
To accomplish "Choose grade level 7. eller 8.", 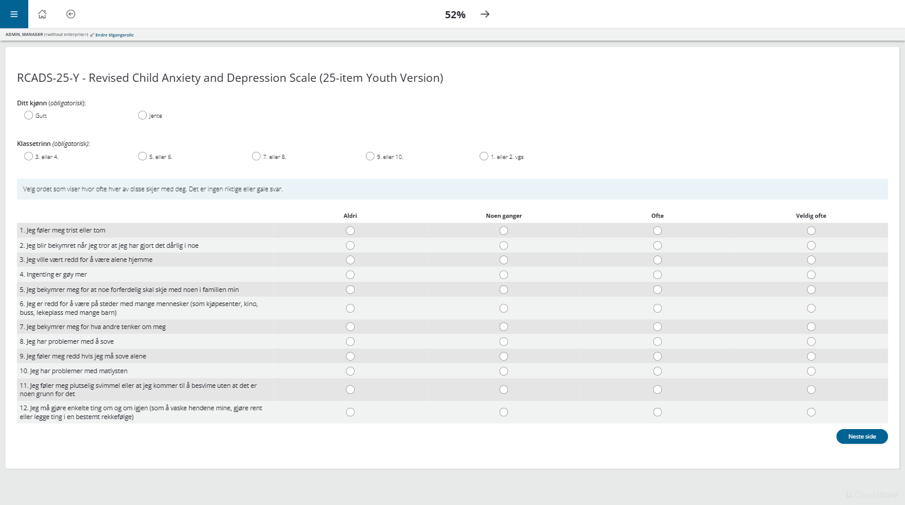I will pos(256,157).
